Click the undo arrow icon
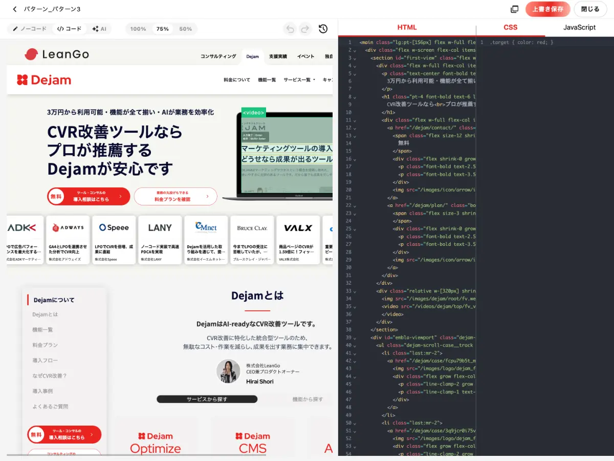The image size is (614, 461). pyautogui.click(x=290, y=29)
